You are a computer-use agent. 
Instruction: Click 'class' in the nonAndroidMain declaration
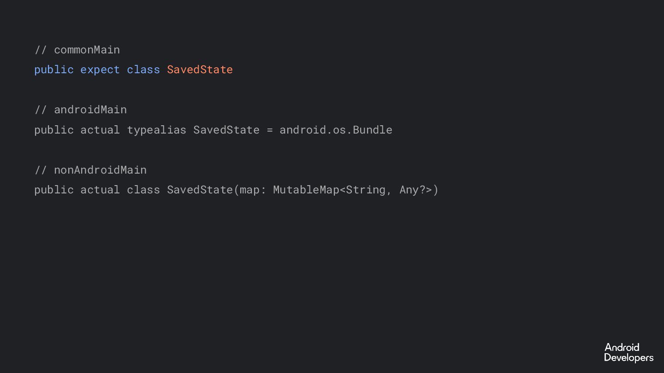143,190
